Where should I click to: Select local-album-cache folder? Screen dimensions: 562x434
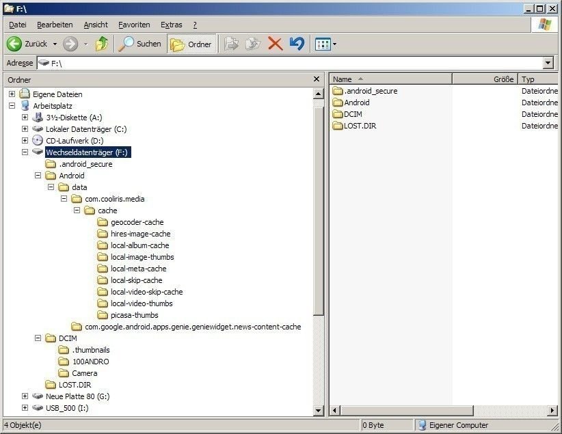(x=133, y=245)
